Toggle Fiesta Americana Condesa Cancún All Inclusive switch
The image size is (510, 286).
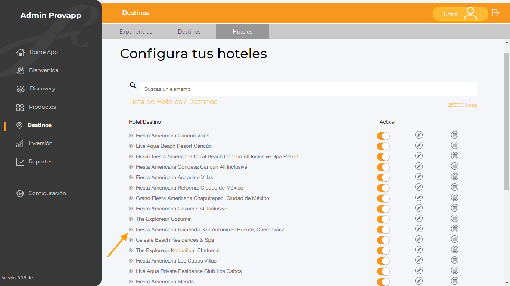coord(383,167)
